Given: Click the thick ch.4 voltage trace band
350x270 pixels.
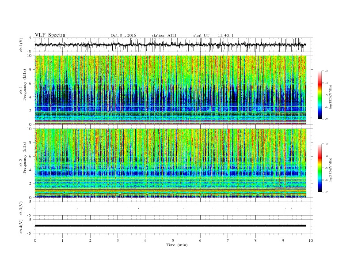Looking at the screenshot, I should coord(171,226).
